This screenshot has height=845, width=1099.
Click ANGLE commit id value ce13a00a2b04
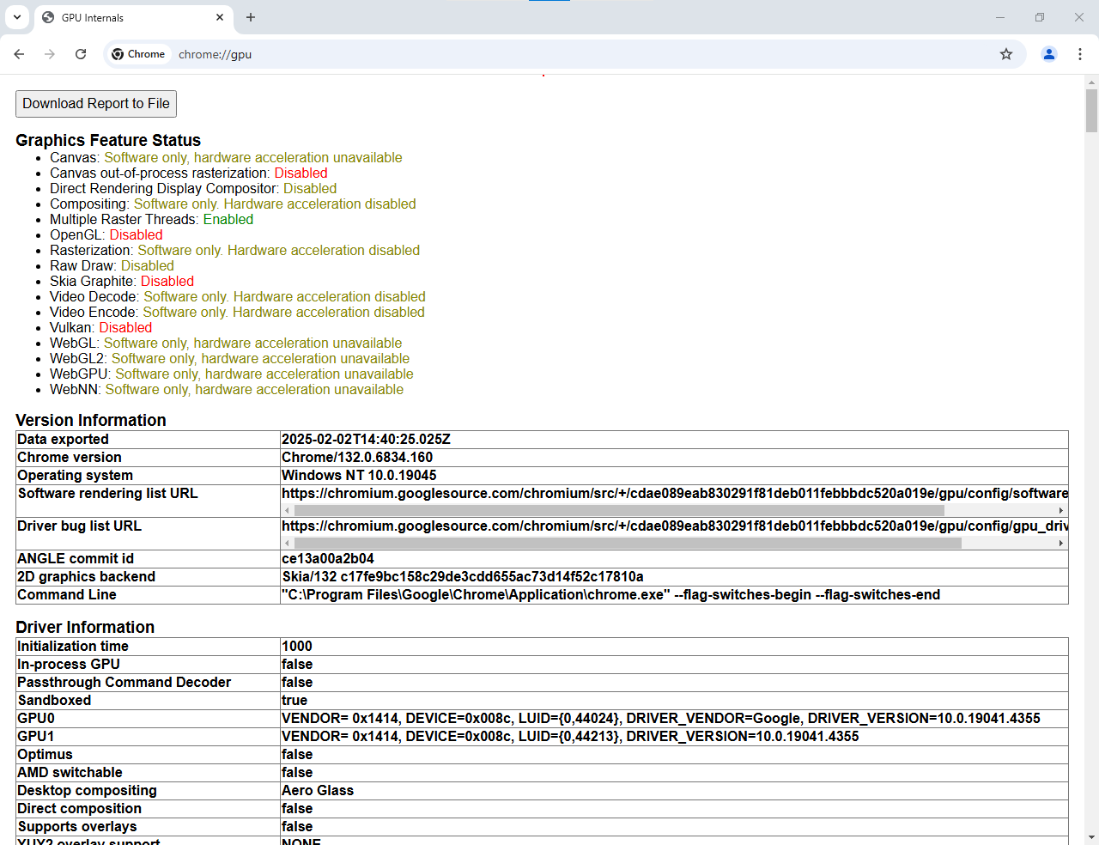(x=328, y=559)
